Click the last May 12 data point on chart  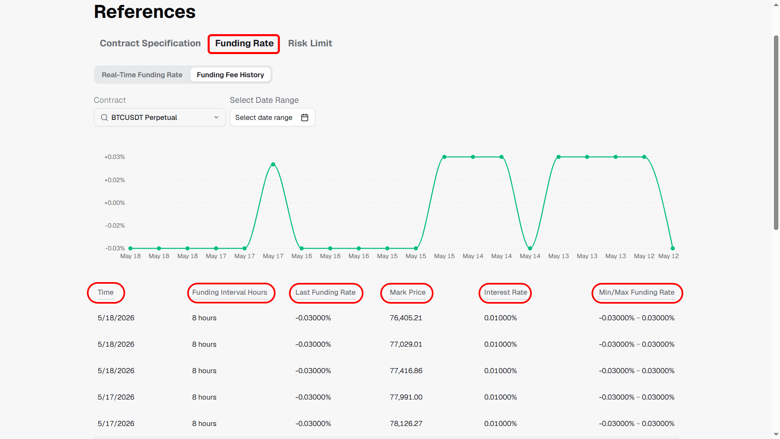tap(673, 248)
